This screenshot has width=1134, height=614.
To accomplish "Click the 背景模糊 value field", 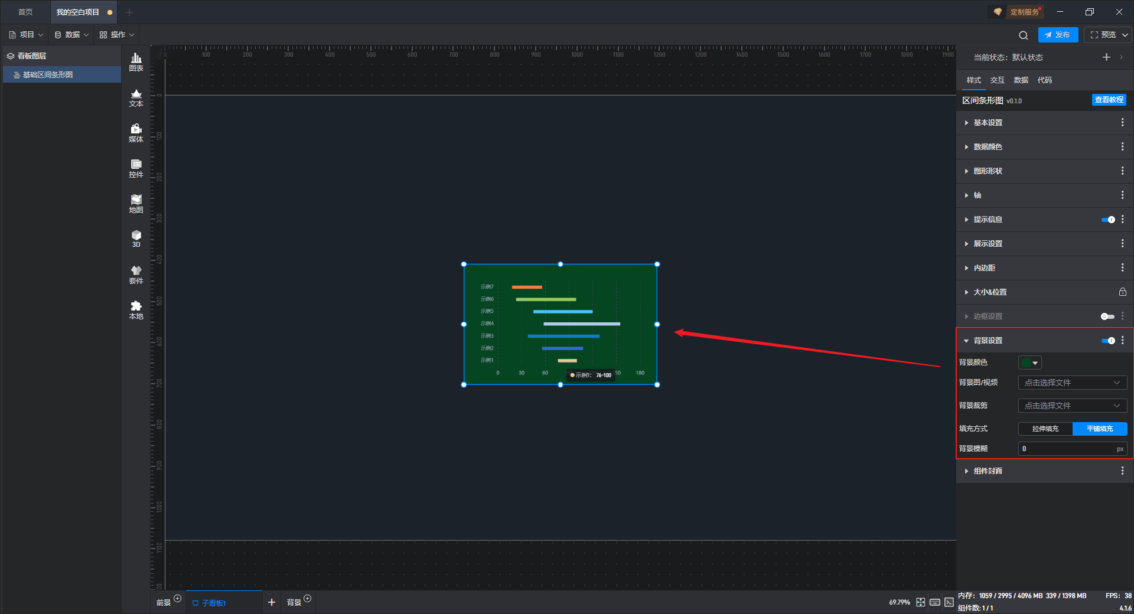I will coord(1073,449).
